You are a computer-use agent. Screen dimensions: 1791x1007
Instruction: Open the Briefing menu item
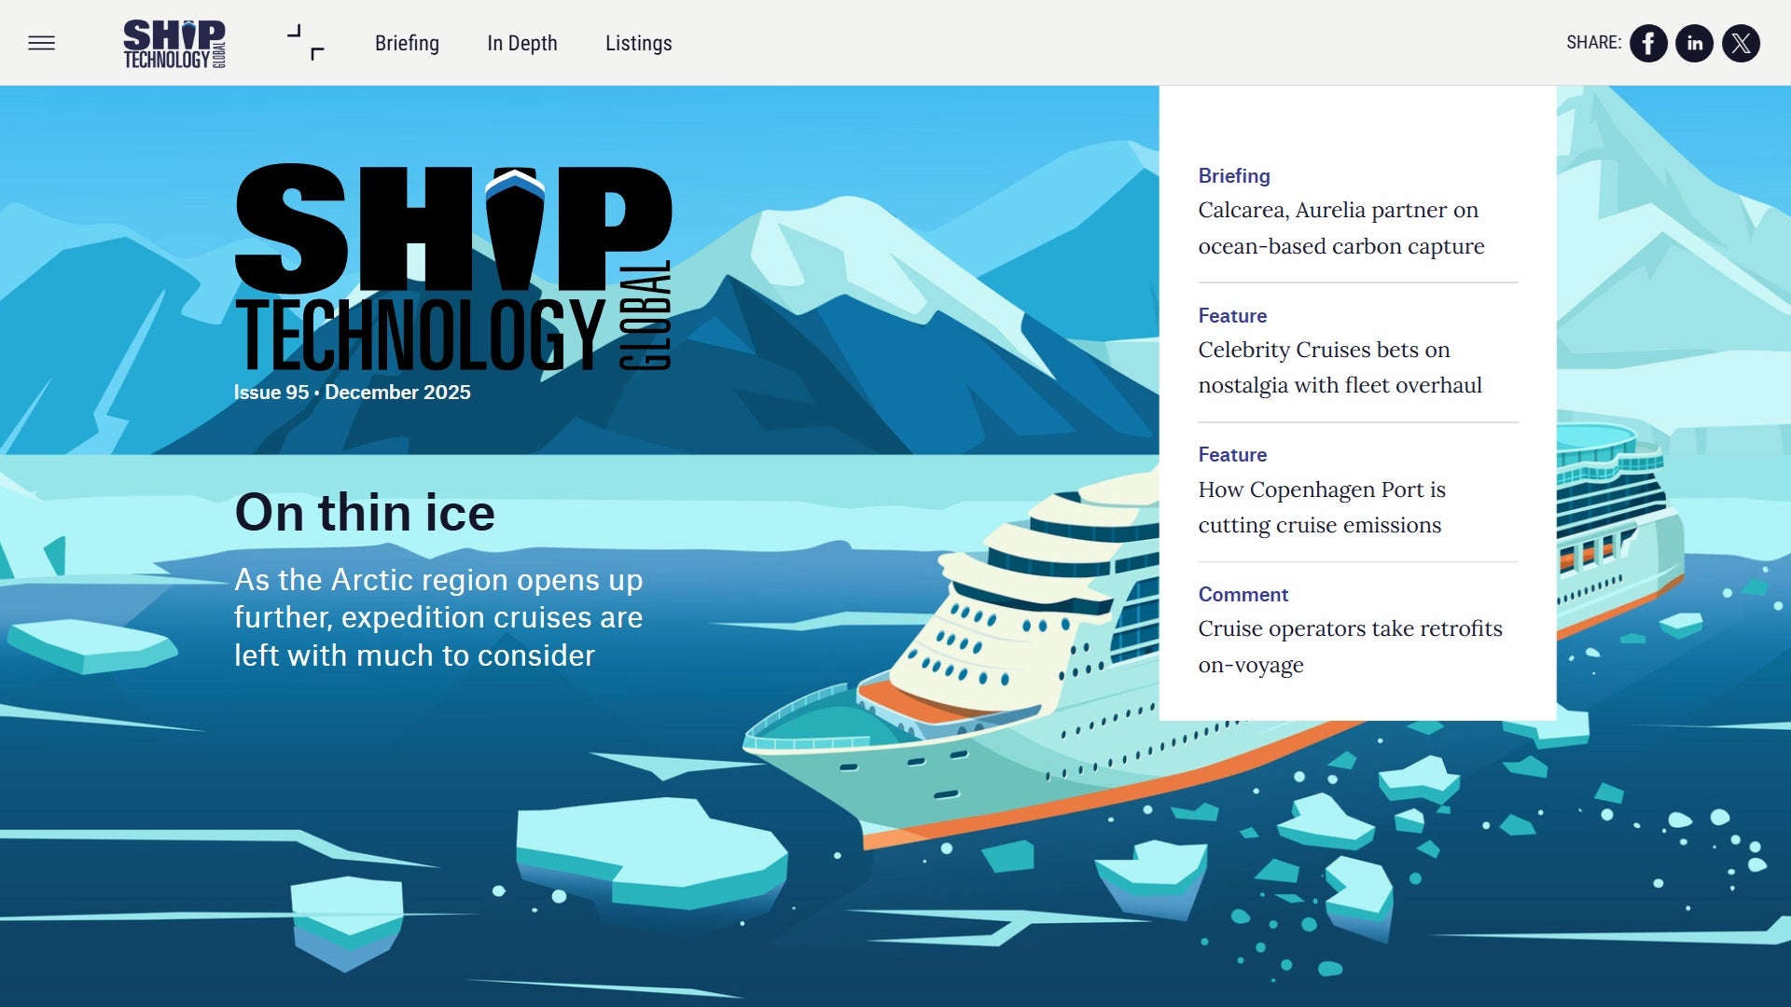(x=407, y=43)
